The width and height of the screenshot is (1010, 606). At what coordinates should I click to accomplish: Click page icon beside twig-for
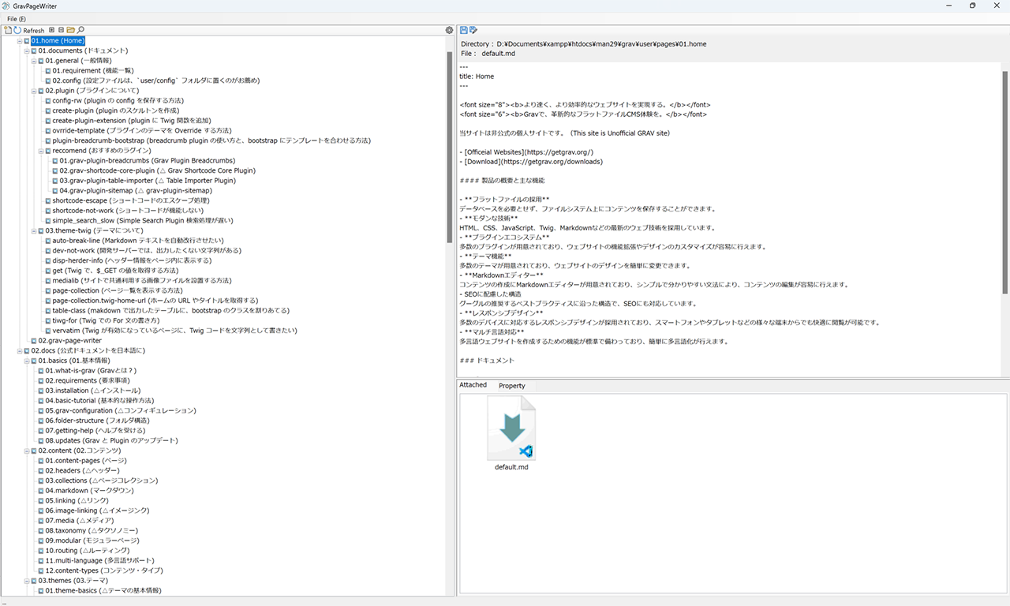pyautogui.click(x=48, y=320)
